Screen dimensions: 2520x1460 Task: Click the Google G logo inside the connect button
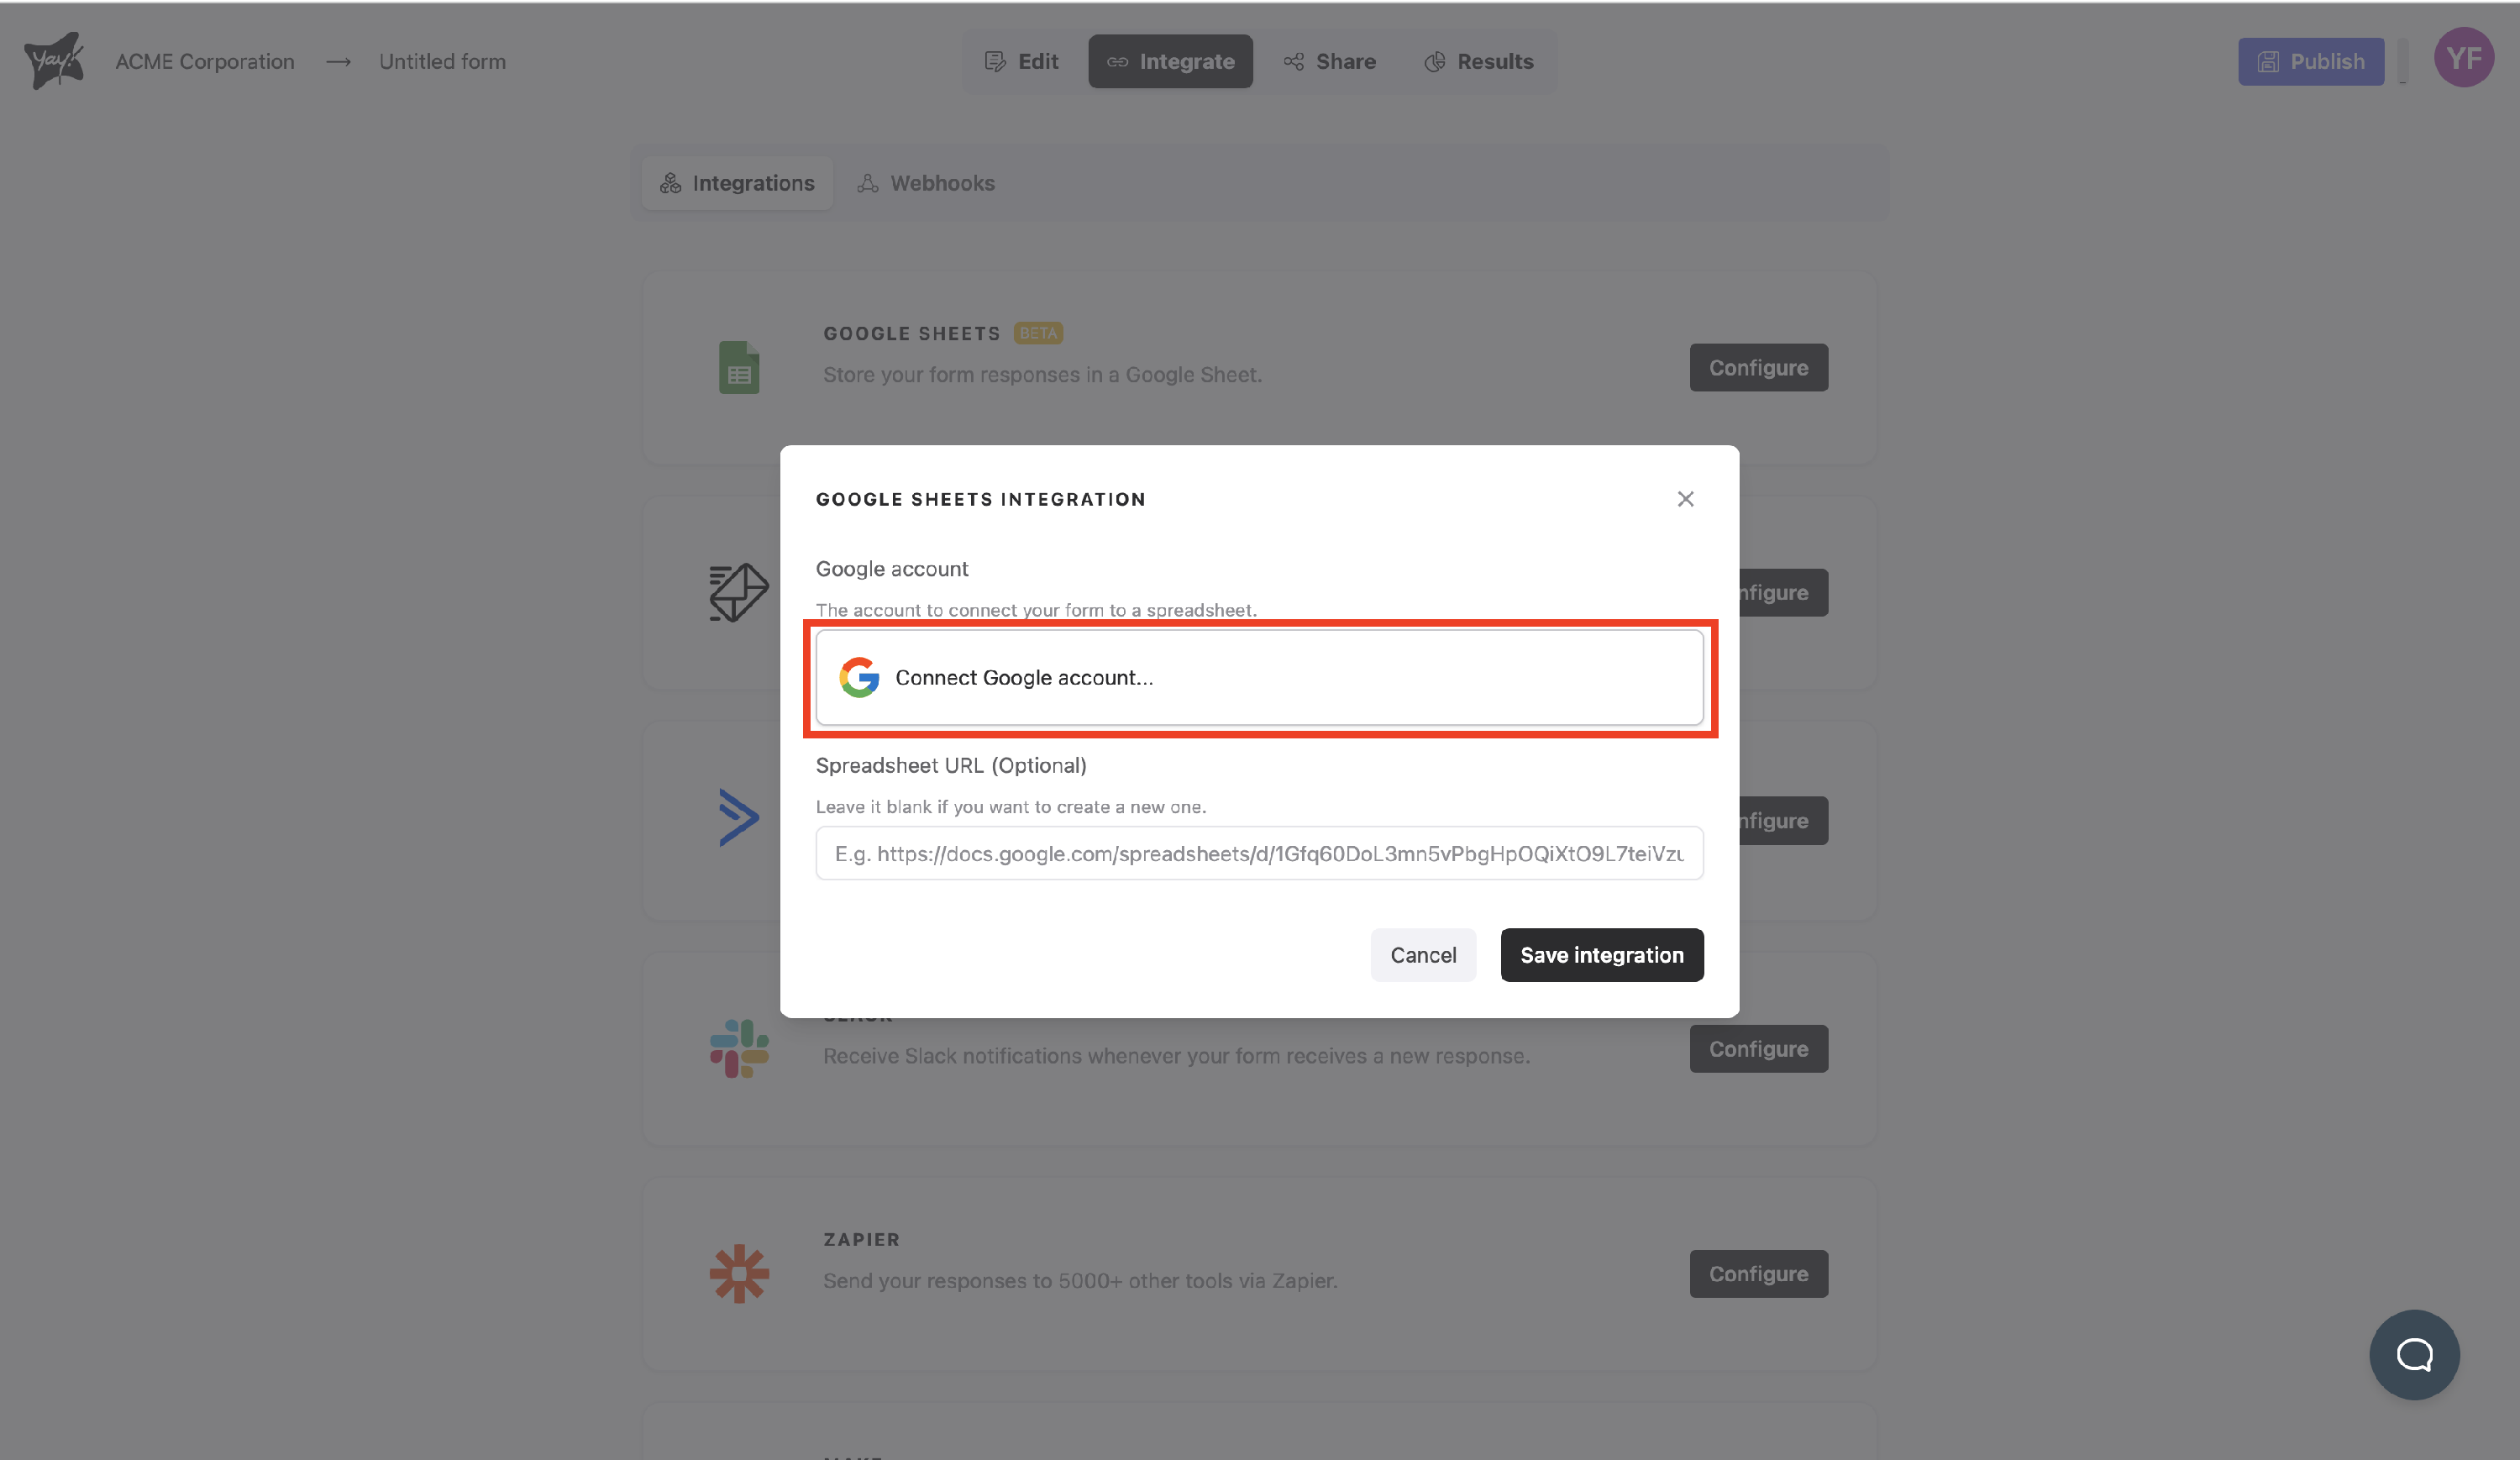(x=860, y=677)
